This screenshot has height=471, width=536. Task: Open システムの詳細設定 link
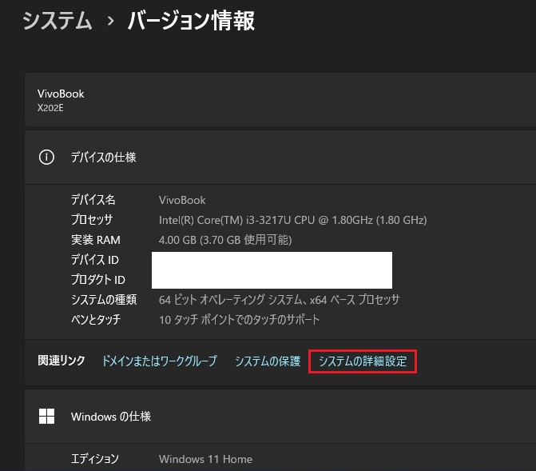click(363, 361)
